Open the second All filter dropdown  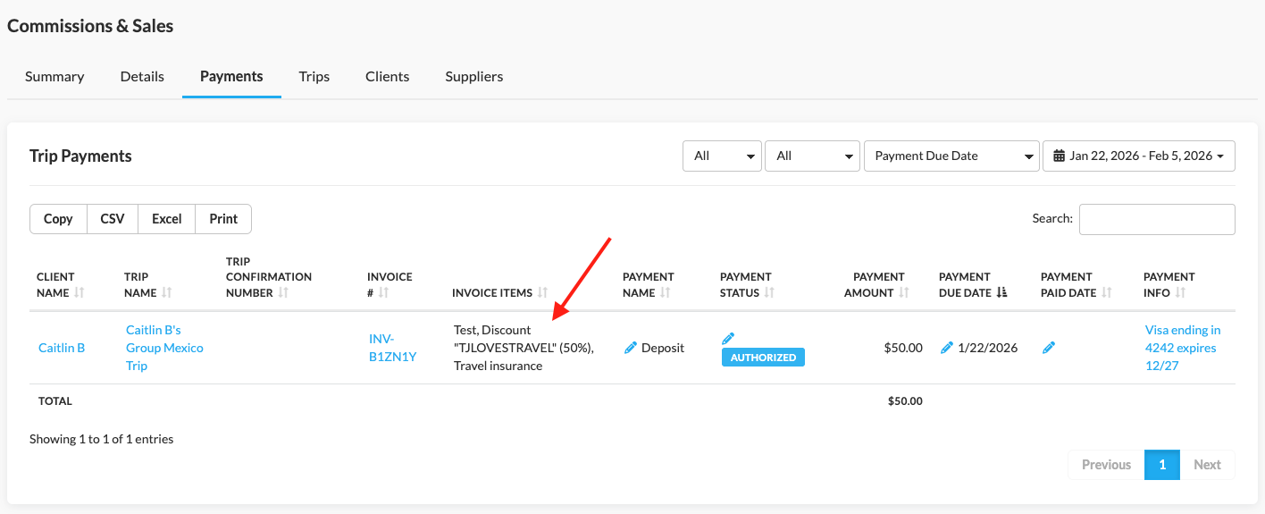[811, 156]
